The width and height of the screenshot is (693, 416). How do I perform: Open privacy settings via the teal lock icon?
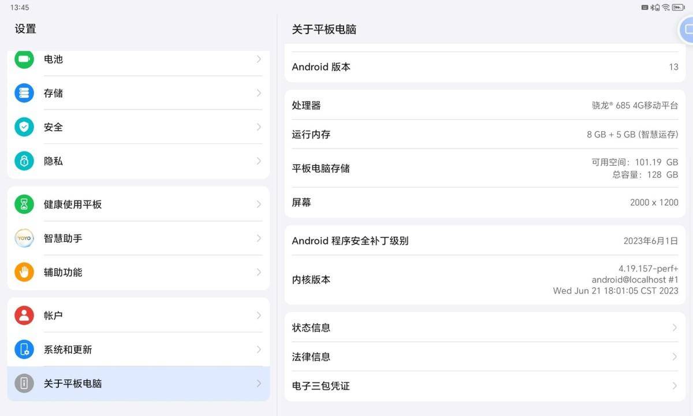point(24,161)
